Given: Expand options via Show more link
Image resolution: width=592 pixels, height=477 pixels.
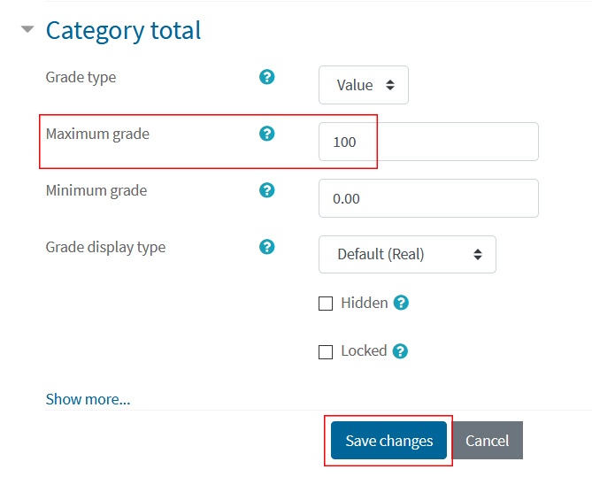Looking at the screenshot, I should pos(88,399).
